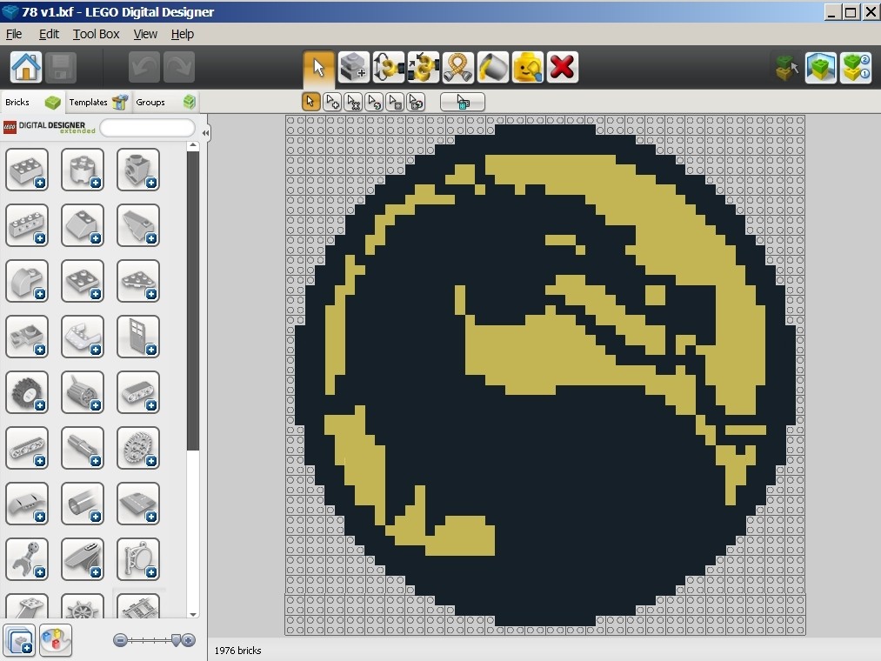Select the Clone tool in toolbar
Image resolution: width=881 pixels, height=661 pixels.
tap(353, 68)
